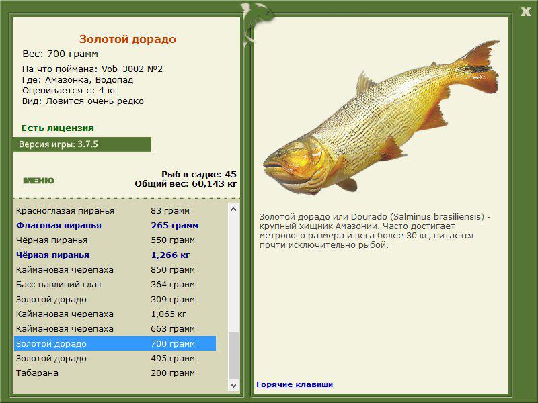Select Каймановая черепаха 850 грамм row
The width and height of the screenshot is (538, 403).
(x=115, y=270)
